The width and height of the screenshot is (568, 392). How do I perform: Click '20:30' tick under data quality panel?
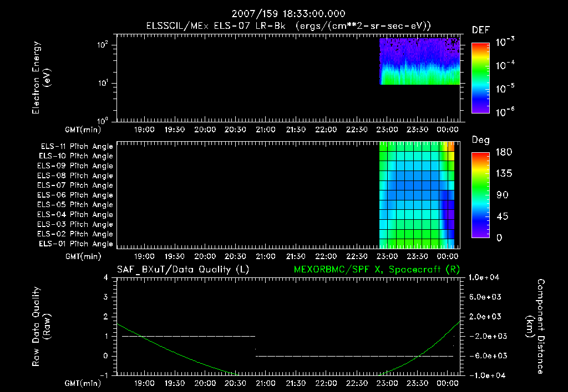[x=235, y=383]
